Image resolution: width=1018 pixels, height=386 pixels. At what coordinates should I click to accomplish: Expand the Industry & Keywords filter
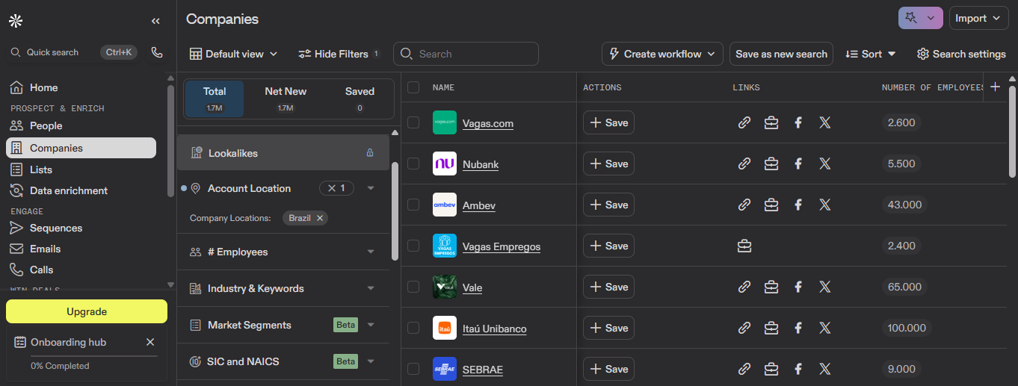click(x=371, y=288)
